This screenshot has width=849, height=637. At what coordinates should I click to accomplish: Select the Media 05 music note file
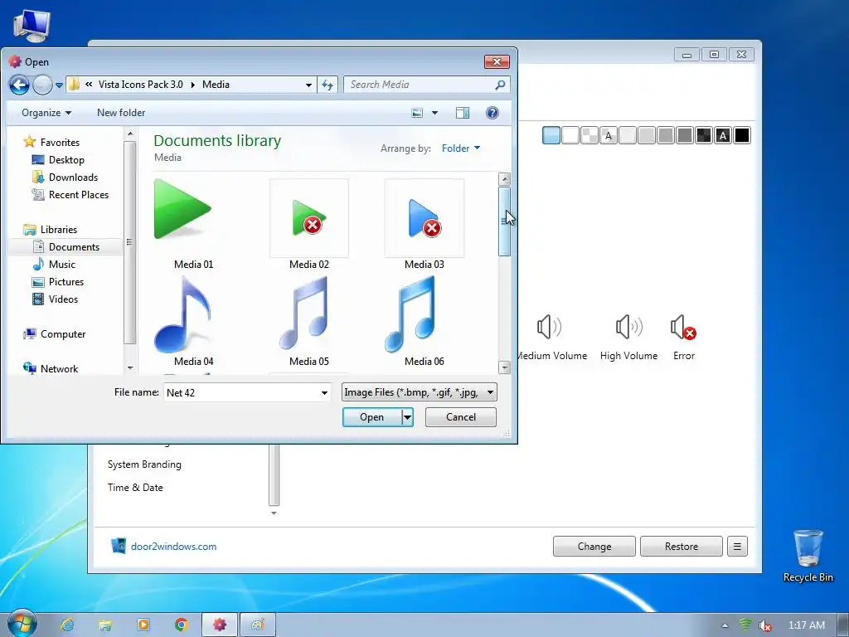305,314
